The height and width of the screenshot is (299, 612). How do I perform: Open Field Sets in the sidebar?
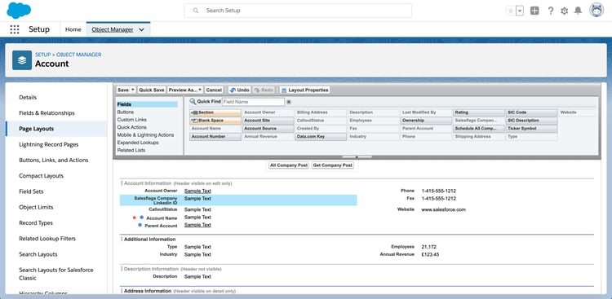coord(31,191)
